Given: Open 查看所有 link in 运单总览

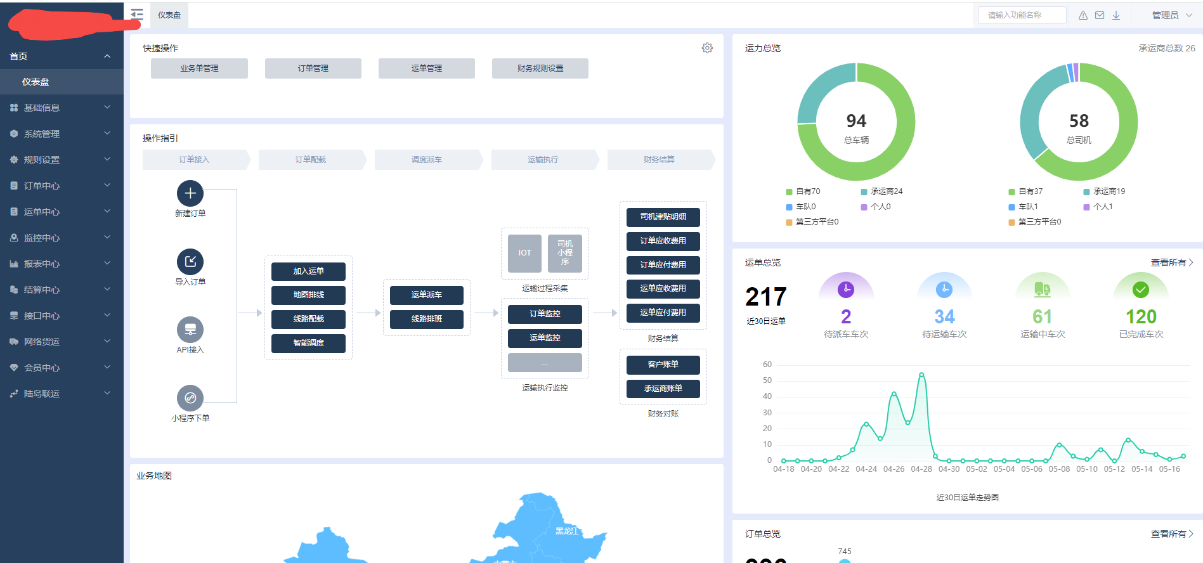Looking at the screenshot, I should click(x=1172, y=262).
